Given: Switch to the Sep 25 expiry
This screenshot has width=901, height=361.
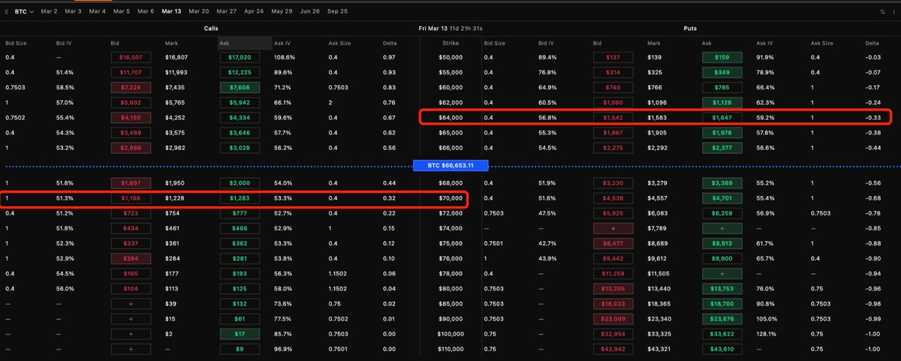Looking at the screenshot, I should [x=337, y=12].
